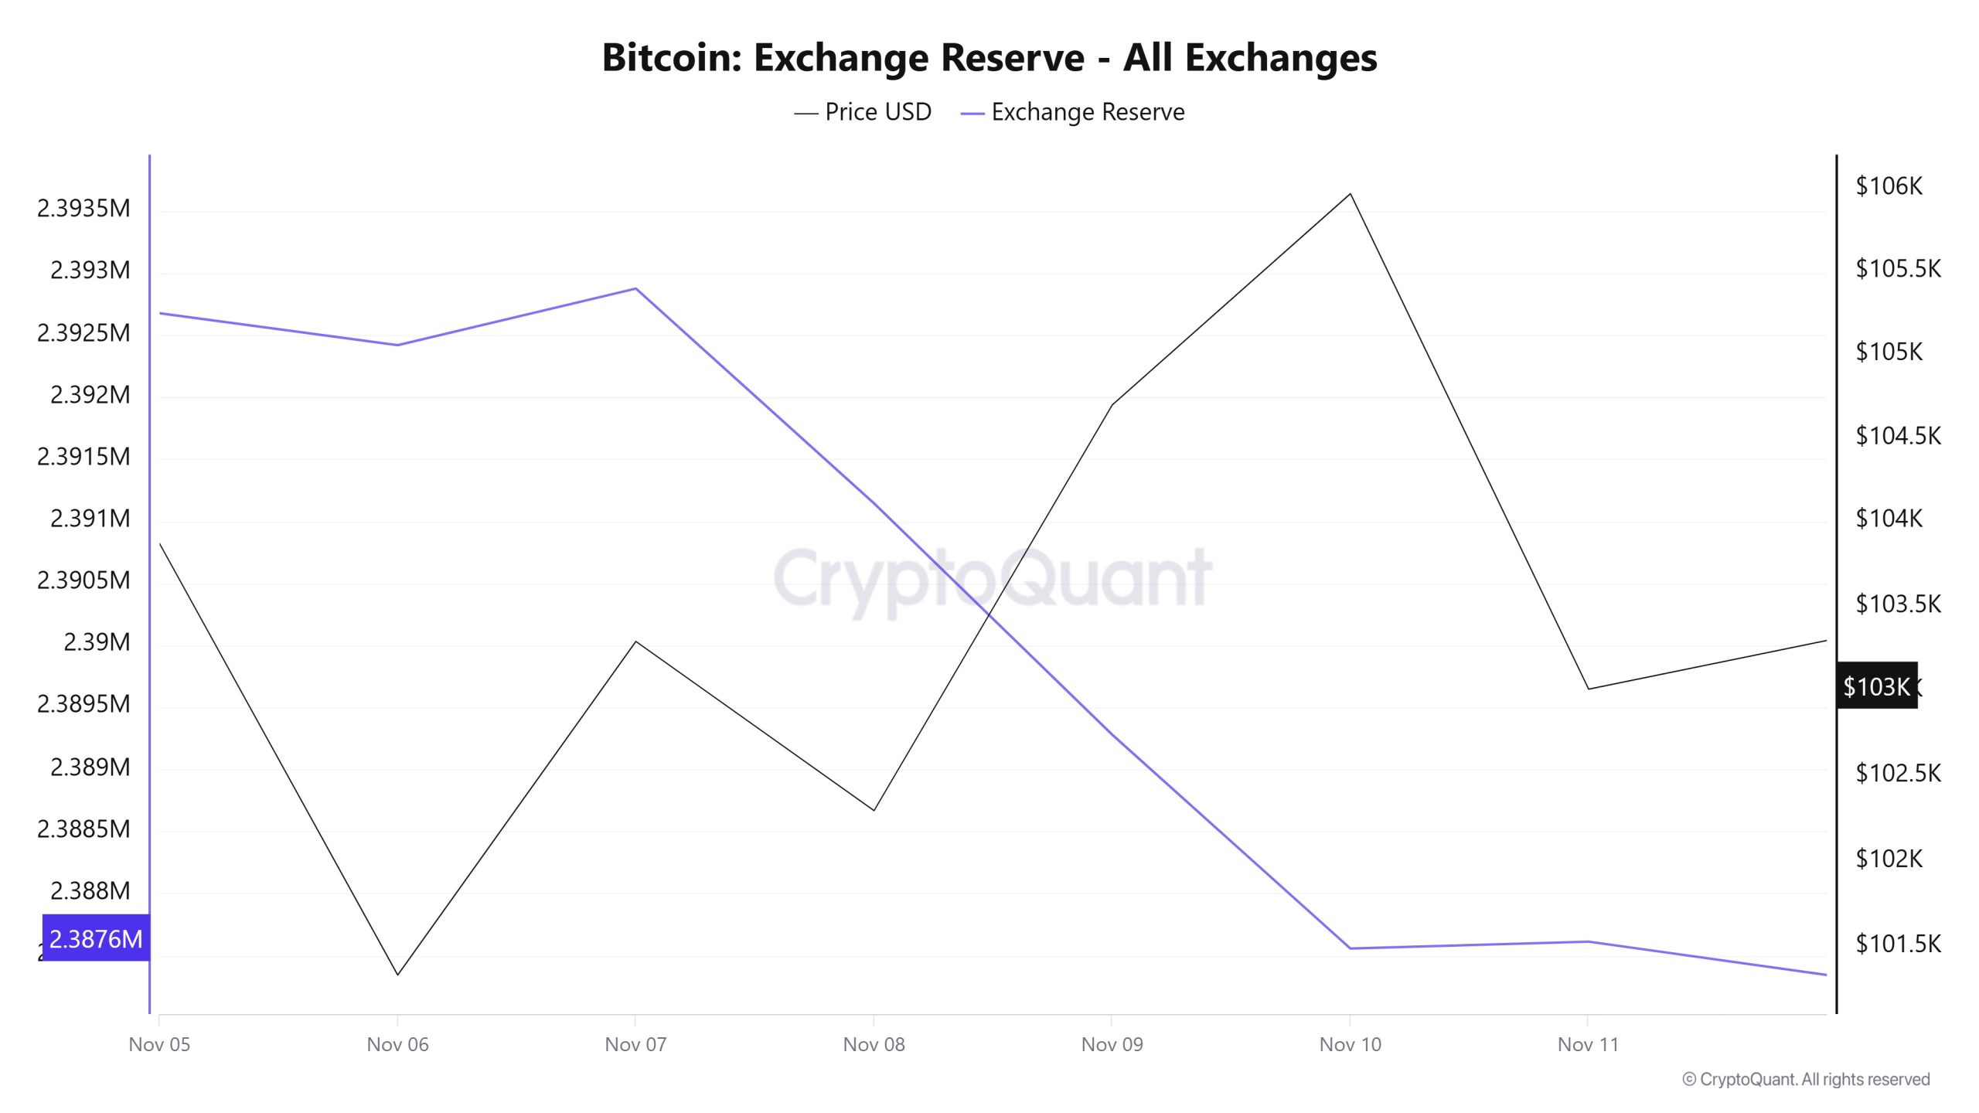Select the Nov 11 date tick label
The height and width of the screenshot is (1113, 1979).
[1588, 1044]
